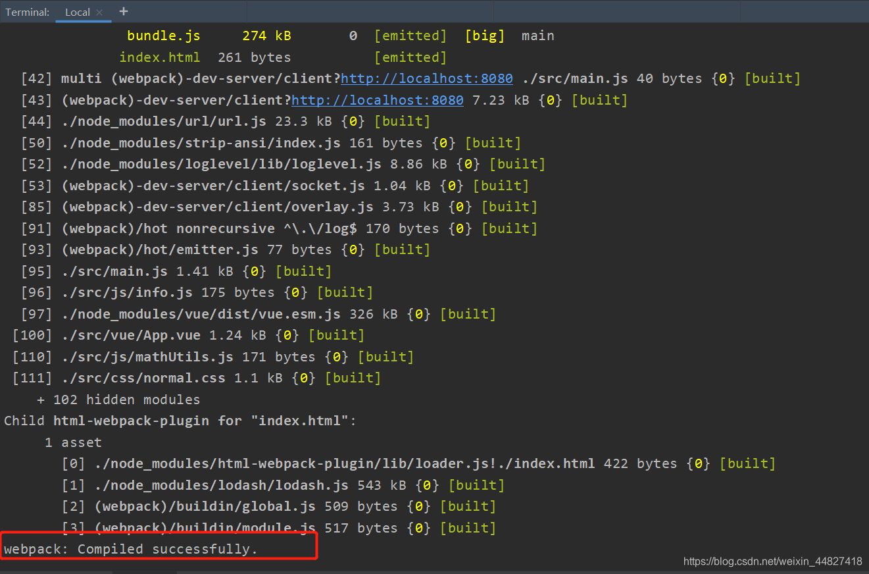Open localhost:8080 link on line [43]
The width and height of the screenshot is (869, 574).
coord(378,100)
